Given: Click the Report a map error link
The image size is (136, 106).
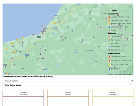Looking at the screenshot, I should 127,74.
